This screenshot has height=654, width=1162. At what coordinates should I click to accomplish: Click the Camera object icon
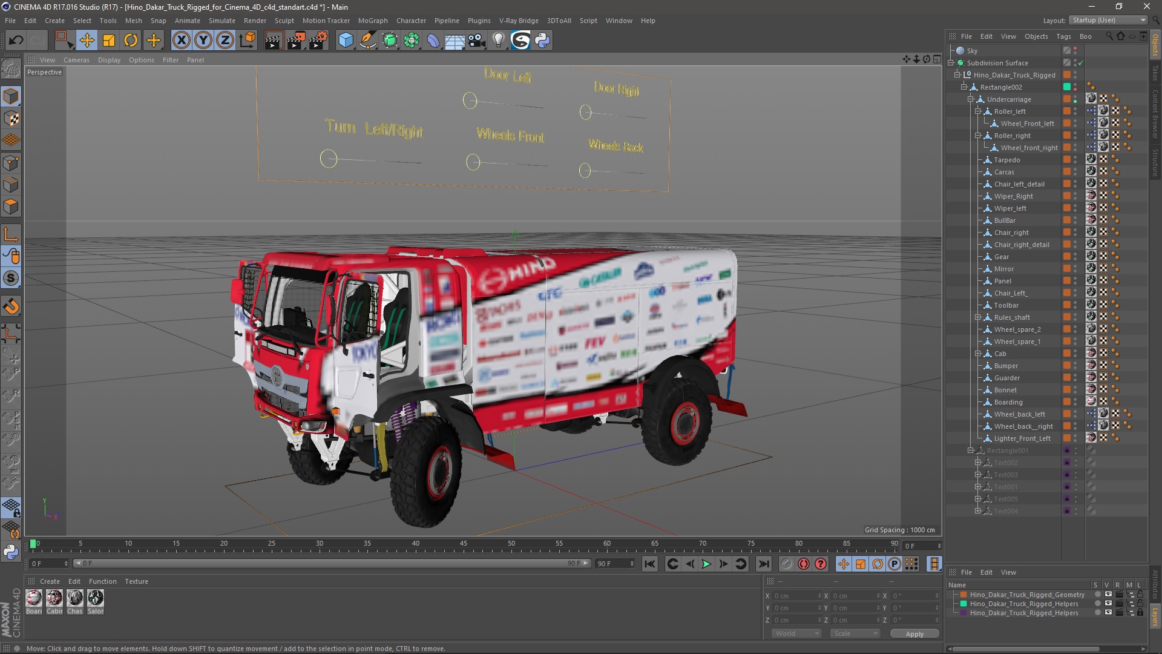pos(476,41)
